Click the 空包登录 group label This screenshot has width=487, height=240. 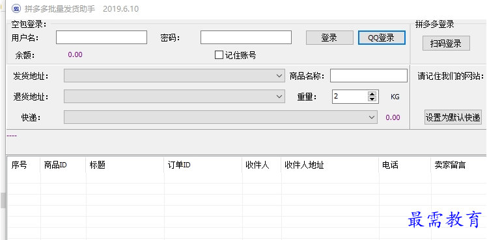coord(29,24)
